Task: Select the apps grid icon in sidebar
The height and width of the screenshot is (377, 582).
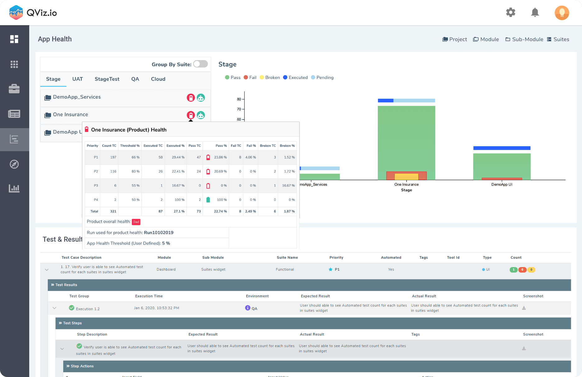Action: (15, 64)
